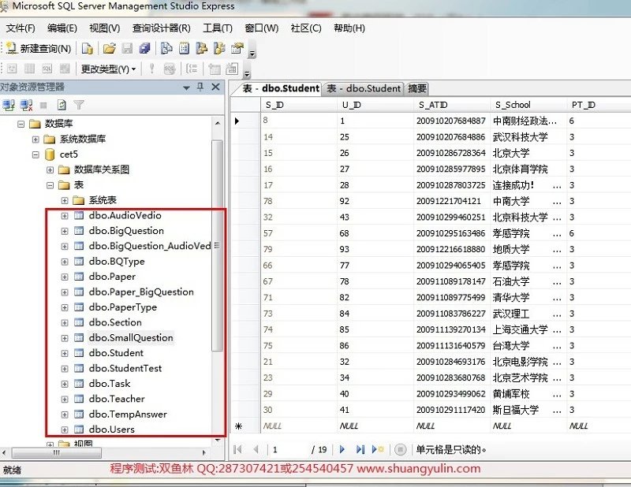
Task: Open the Properties Window toolbar icon
Action: click(x=237, y=49)
